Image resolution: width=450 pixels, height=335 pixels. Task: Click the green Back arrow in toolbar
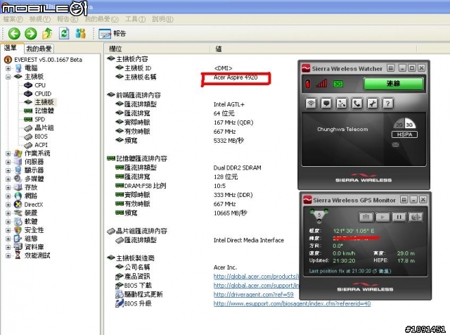tap(14, 34)
